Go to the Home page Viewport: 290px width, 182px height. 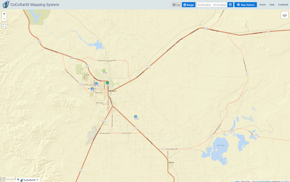[262, 5]
